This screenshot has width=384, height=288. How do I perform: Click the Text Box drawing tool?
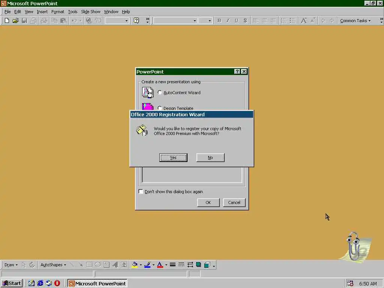coord(106,265)
